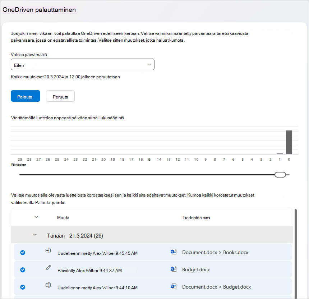Click text 'Kaikki muutokset 20.3.2024 ja 12.00 jälkeen peruutetaan'
309x299 pixels.
(65, 77)
